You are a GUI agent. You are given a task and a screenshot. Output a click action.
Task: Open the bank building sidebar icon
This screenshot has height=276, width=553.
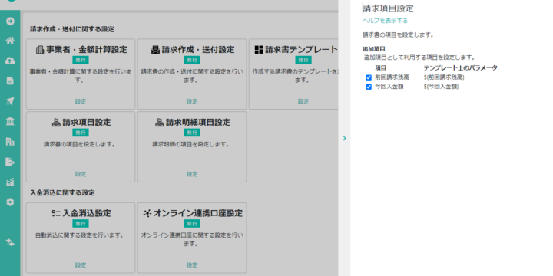pos(10,122)
